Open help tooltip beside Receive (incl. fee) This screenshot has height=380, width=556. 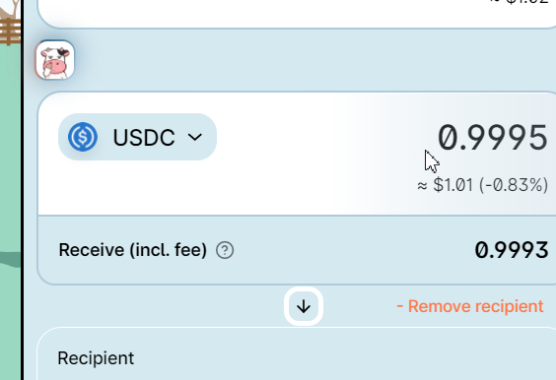225,250
